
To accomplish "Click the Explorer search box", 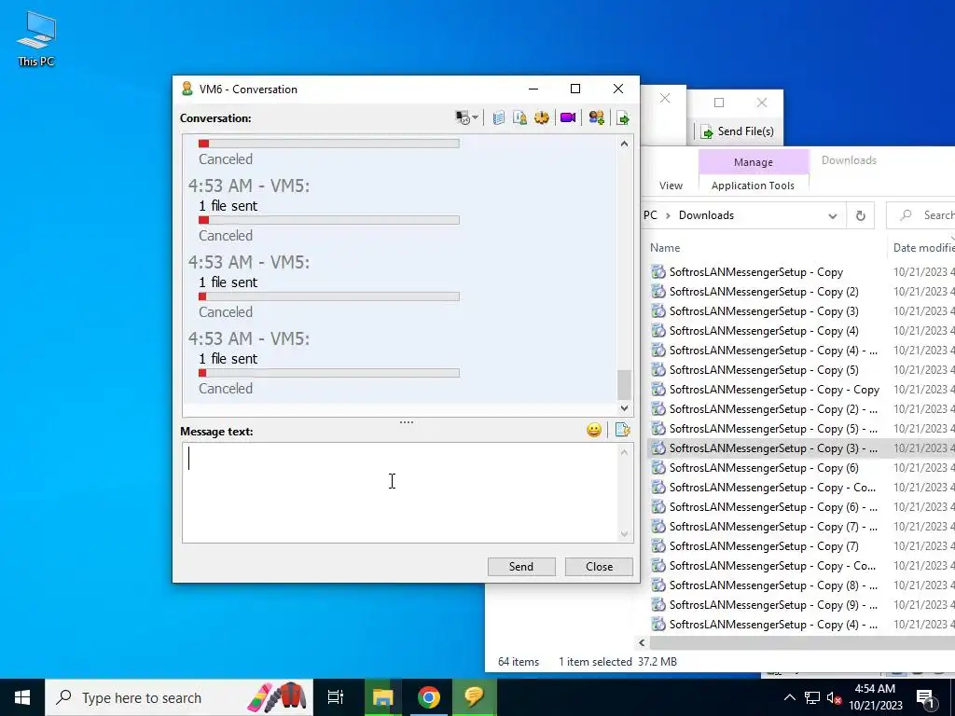I will [x=920, y=215].
